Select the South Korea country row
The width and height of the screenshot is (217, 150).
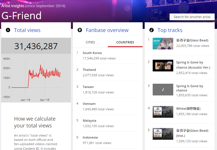tap(108, 56)
